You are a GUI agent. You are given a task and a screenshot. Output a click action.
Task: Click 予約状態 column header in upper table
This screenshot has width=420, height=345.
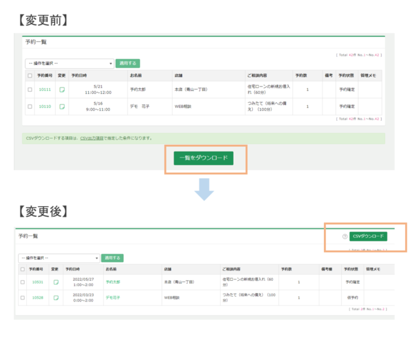(346, 76)
